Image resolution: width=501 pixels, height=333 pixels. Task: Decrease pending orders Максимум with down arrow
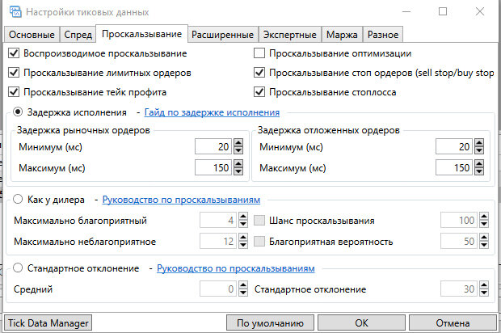(x=479, y=171)
